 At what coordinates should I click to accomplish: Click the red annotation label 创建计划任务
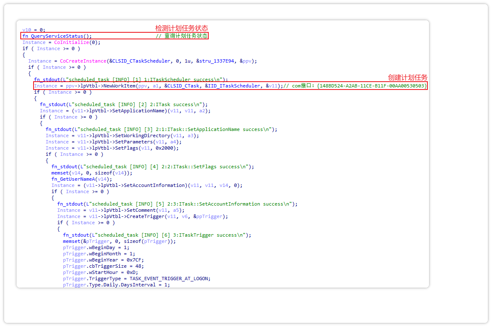408,78
